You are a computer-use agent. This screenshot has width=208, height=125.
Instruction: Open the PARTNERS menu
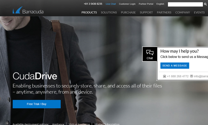click(x=164, y=12)
